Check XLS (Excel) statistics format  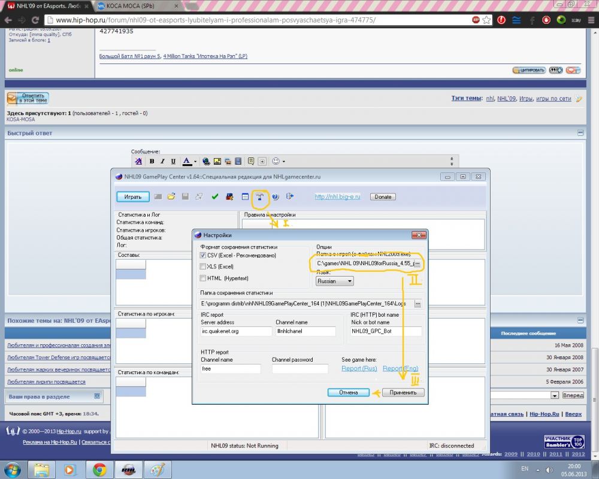(203, 266)
